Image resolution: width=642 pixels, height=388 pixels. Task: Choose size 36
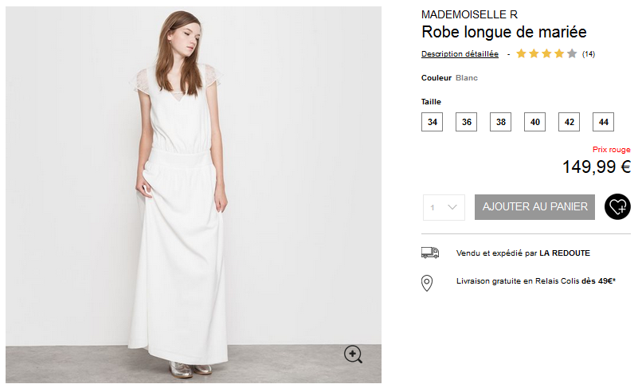click(x=466, y=122)
